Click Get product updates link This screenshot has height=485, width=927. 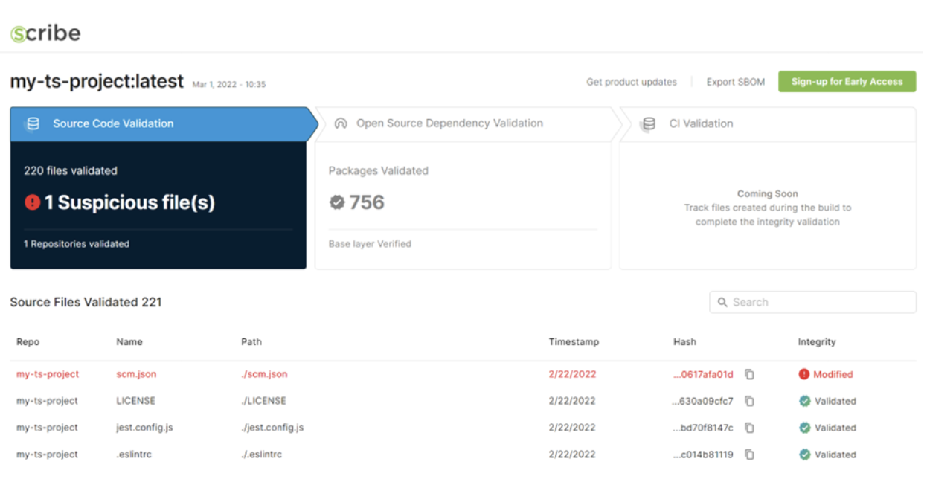632,82
